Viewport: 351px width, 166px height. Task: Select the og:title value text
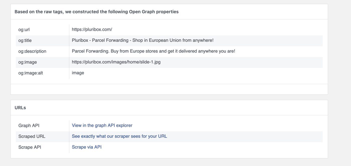(143, 40)
